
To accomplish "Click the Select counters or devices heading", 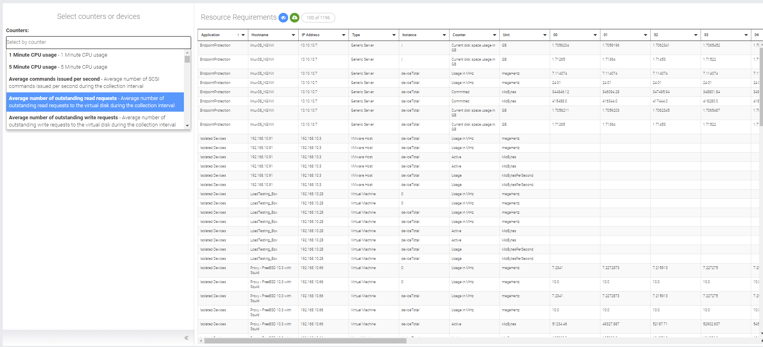I will pos(99,16).
